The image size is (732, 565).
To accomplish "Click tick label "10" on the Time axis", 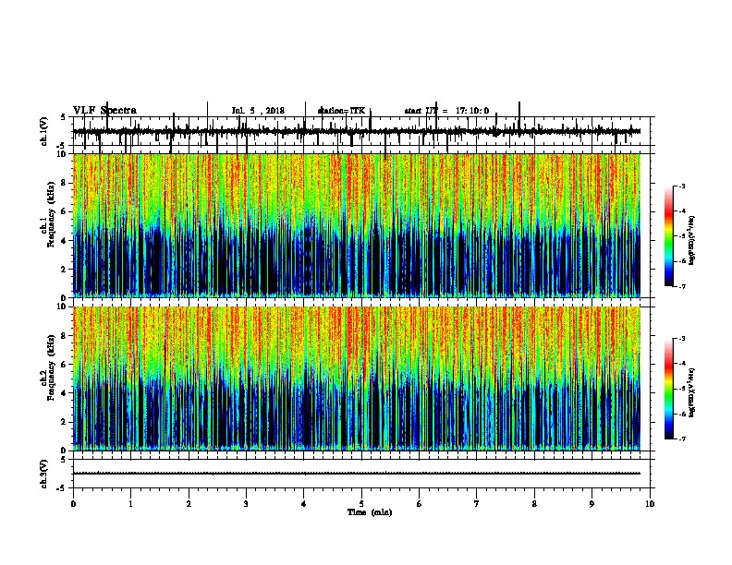I will pos(650,504).
